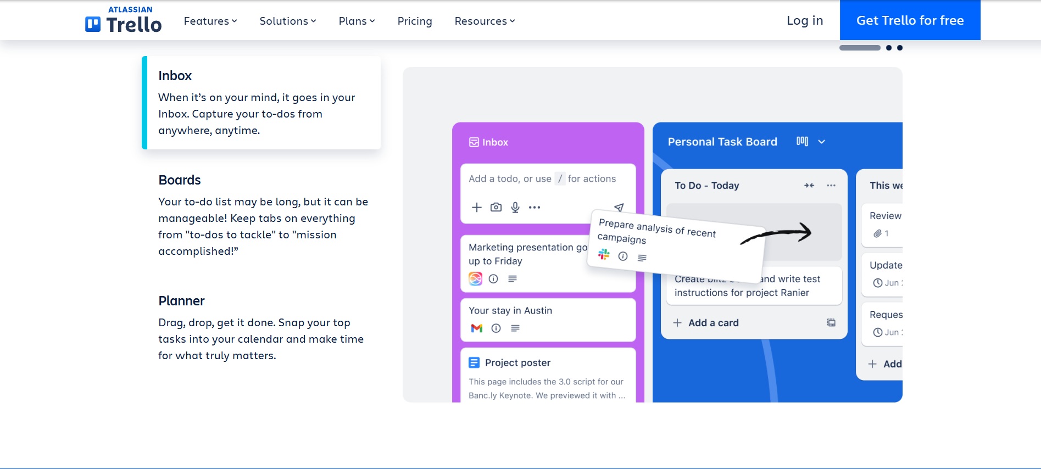
Task: Click the info icon on Prepare analysis card
Action: coord(623,256)
